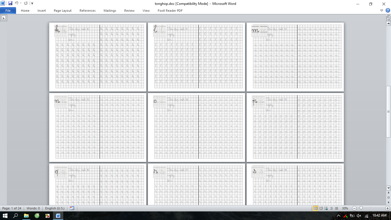Expand the ribbon with the chevron arrow
The image size is (391, 220).
point(382,11)
